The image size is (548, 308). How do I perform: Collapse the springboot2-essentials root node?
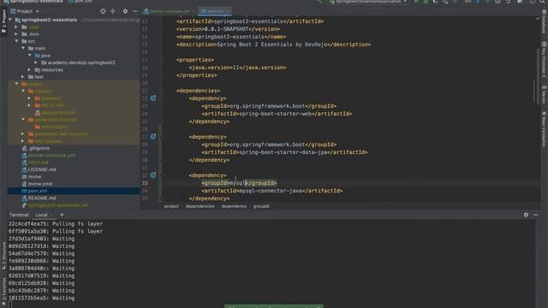coord(10,20)
